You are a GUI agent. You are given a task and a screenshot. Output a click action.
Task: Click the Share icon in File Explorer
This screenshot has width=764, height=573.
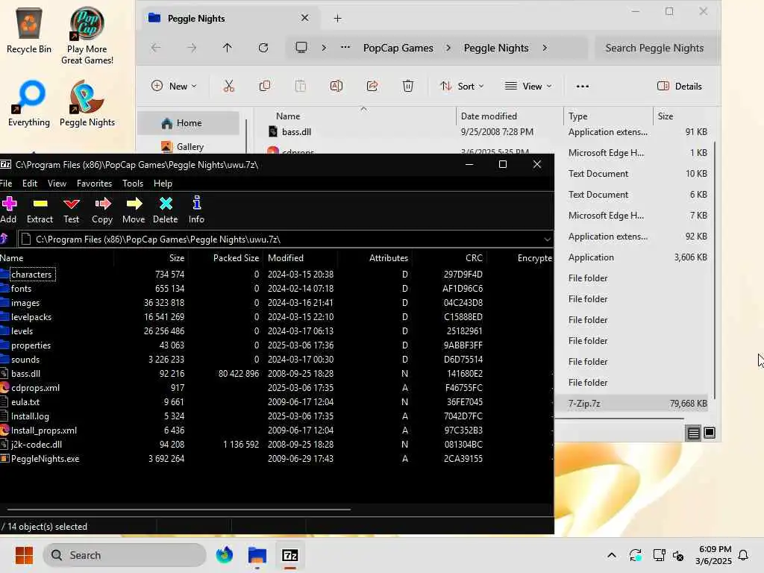point(372,87)
